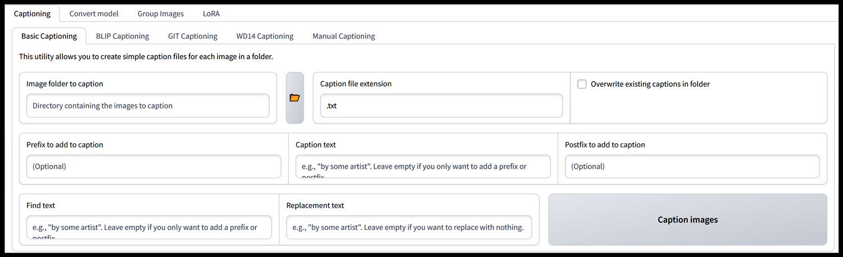Click the Find text input box
Image resolution: width=843 pixels, height=257 pixels.
pyautogui.click(x=149, y=227)
